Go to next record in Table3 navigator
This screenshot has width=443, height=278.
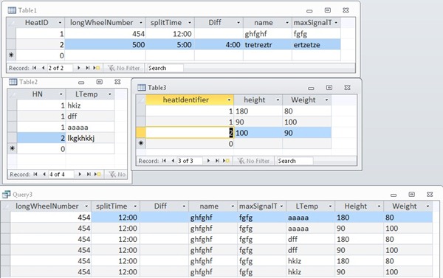(208, 161)
